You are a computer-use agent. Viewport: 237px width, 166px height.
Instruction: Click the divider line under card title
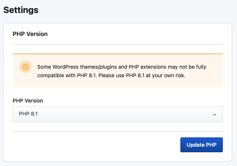click(x=118, y=44)
